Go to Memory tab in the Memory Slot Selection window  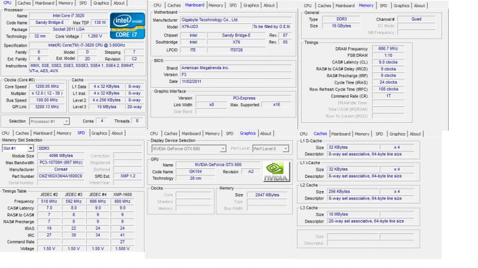pyautogui.click(x=64, y=133)
